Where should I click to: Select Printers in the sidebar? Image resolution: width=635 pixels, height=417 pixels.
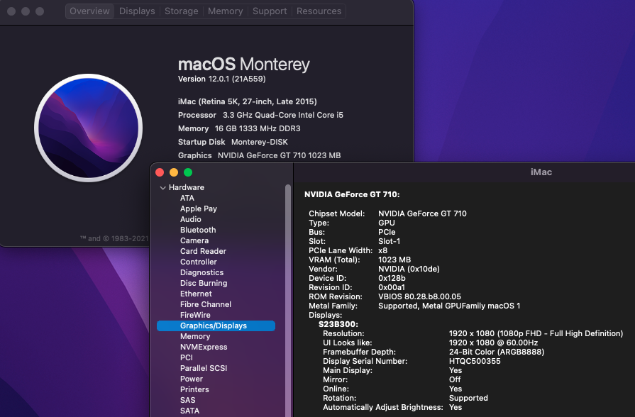click(x=194, y=389)
